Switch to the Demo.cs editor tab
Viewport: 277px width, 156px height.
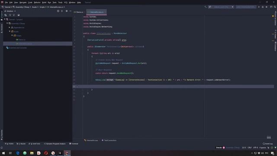[79, 12]
